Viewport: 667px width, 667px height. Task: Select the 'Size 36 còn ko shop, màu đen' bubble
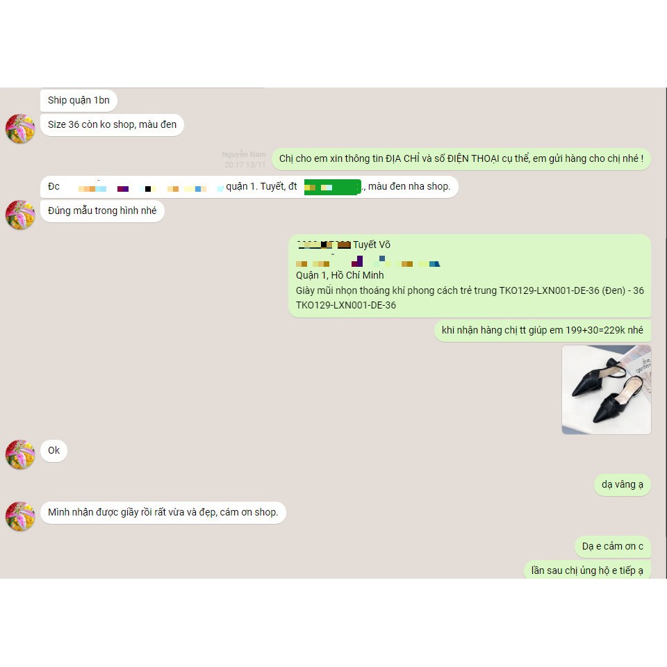[112, 124]
